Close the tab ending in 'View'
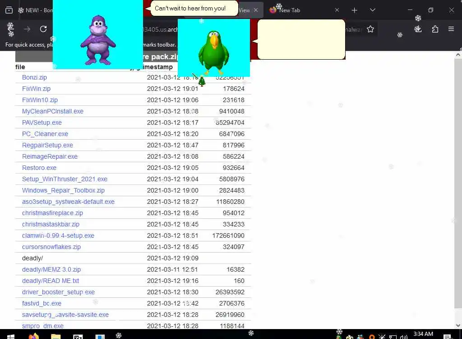The width and height of the screenshot is (462, 339). click(256, 10)
